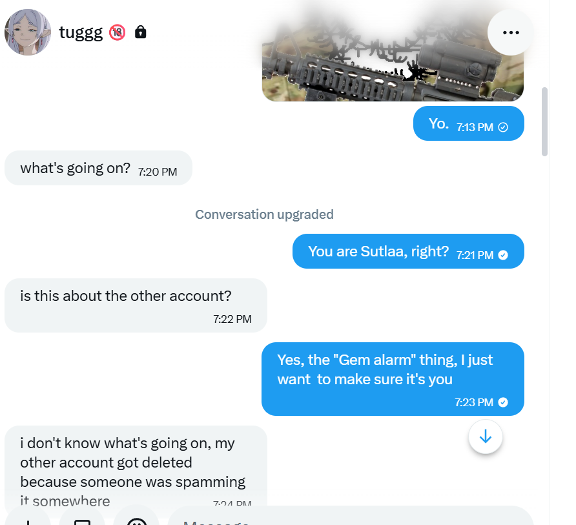
Task: Click the checkmark on "You are Sutlaa" message
Action: pyautogui.click(x=504, y=255)
